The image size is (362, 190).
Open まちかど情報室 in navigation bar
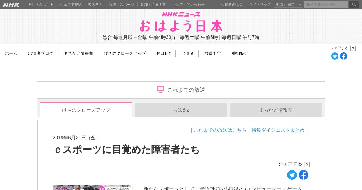click(x=78, y=53)
